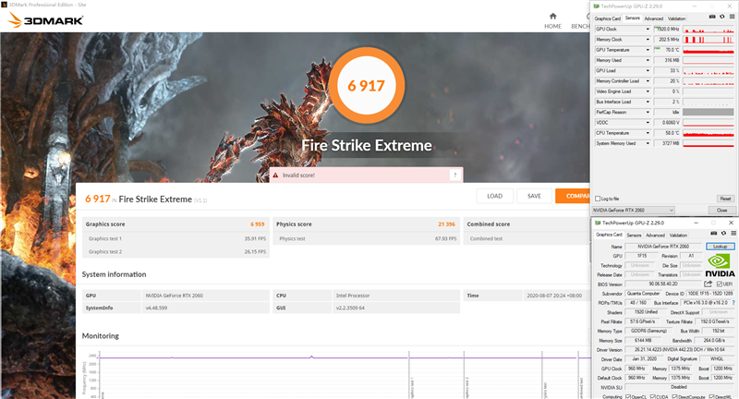Switch to Sensors tab in lower GPU-Z window

(634, 236)
